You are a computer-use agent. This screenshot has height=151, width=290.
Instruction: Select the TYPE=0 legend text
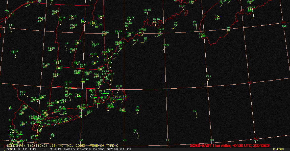click(x=112, y=146)
